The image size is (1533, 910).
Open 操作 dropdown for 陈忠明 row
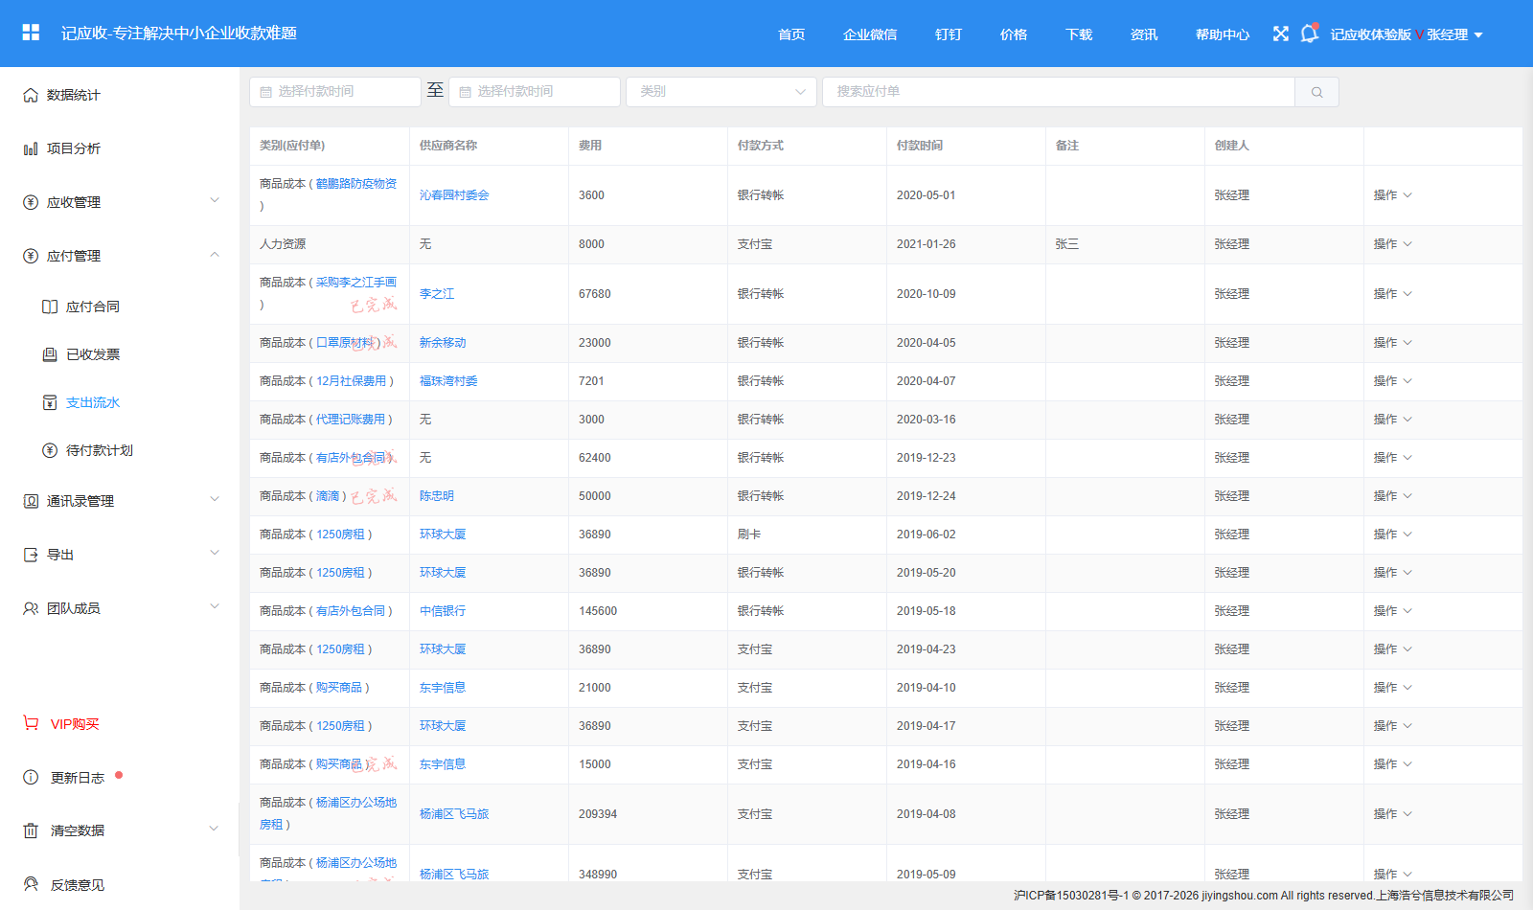tap(1392, 496)
